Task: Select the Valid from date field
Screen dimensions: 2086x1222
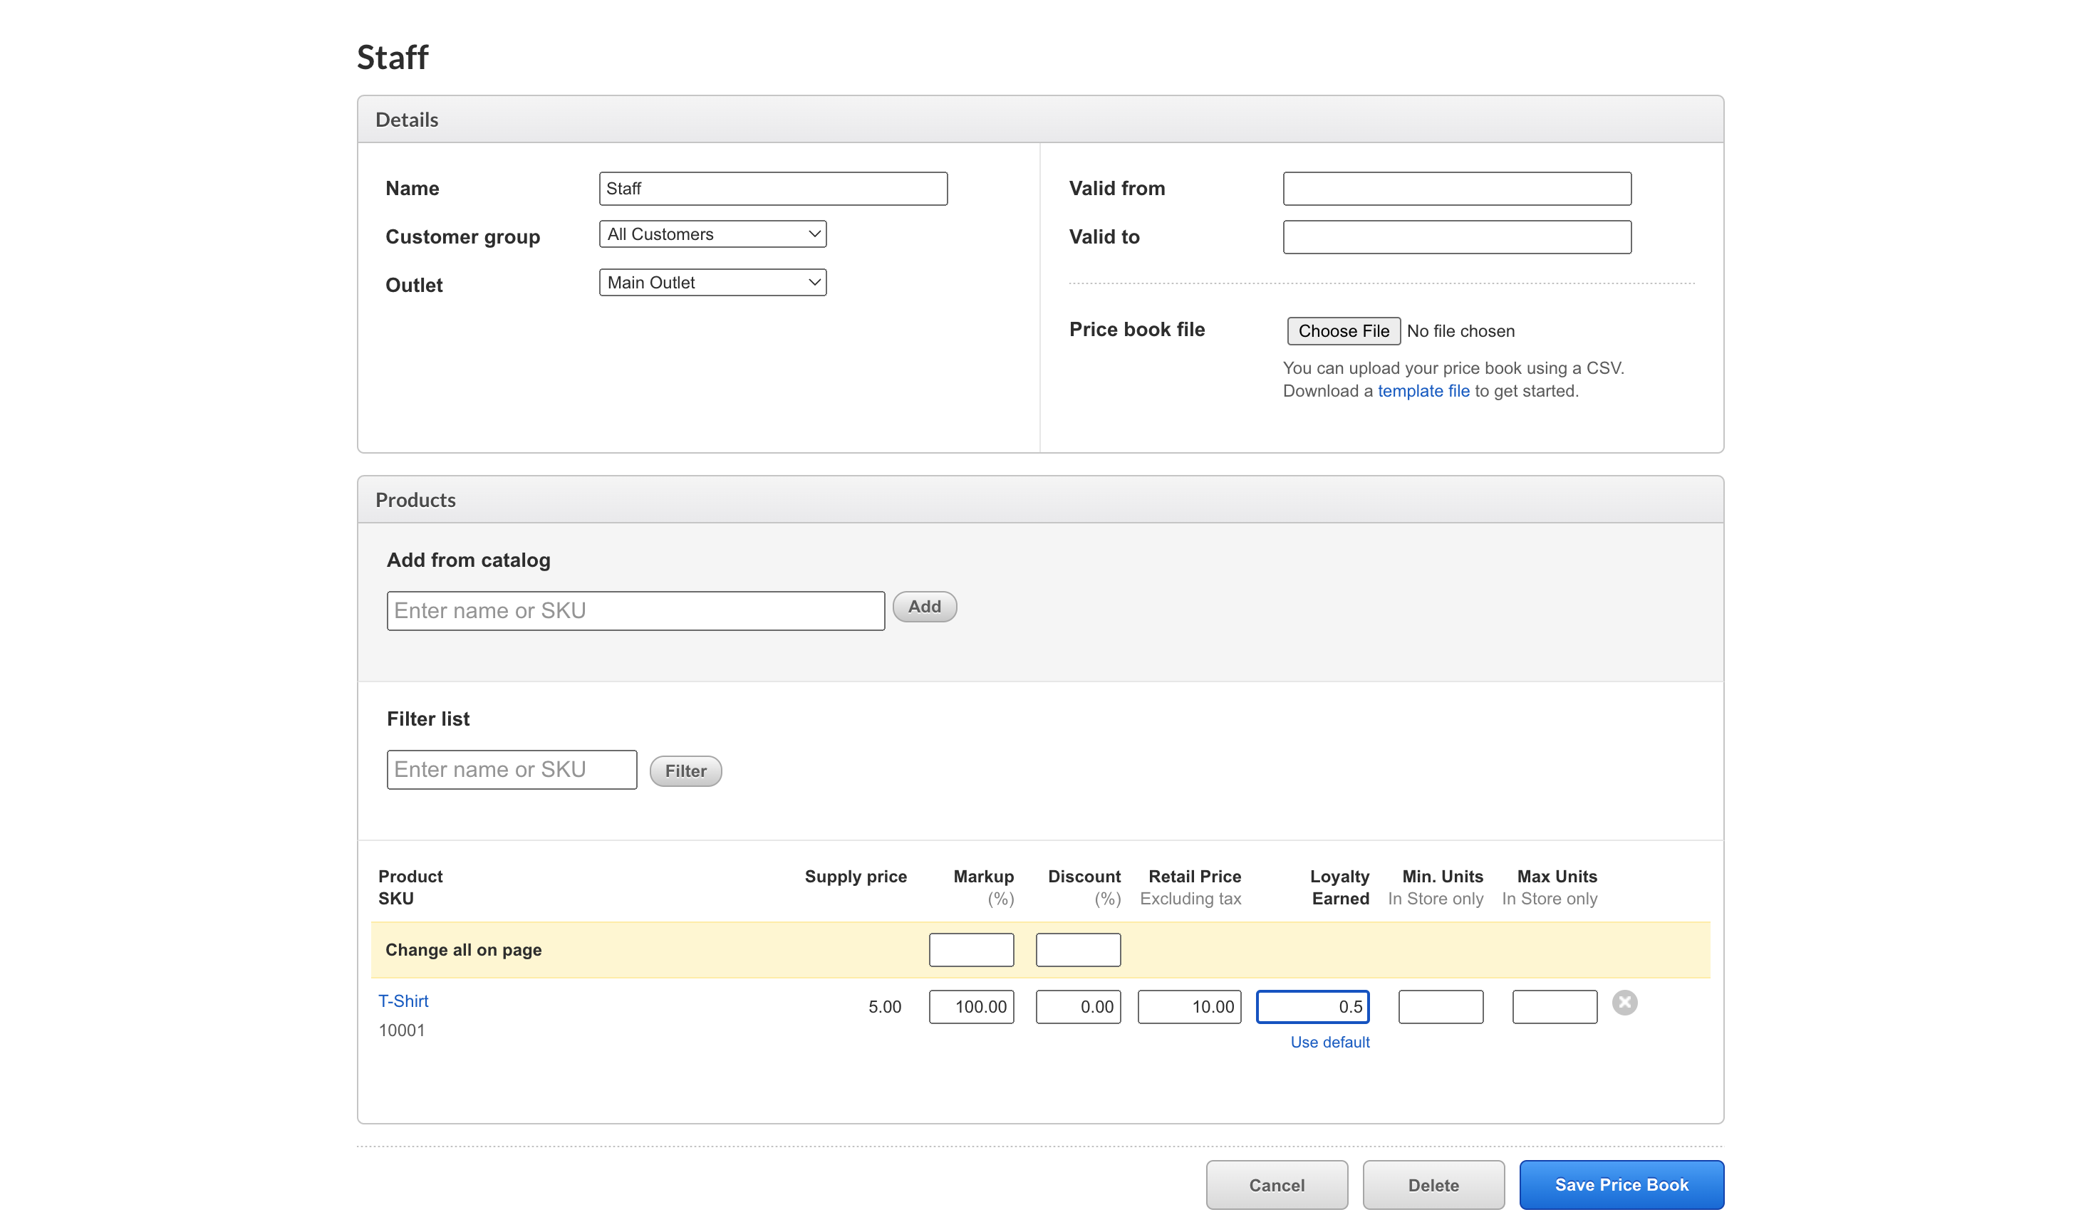Action: click(1457, 189)
